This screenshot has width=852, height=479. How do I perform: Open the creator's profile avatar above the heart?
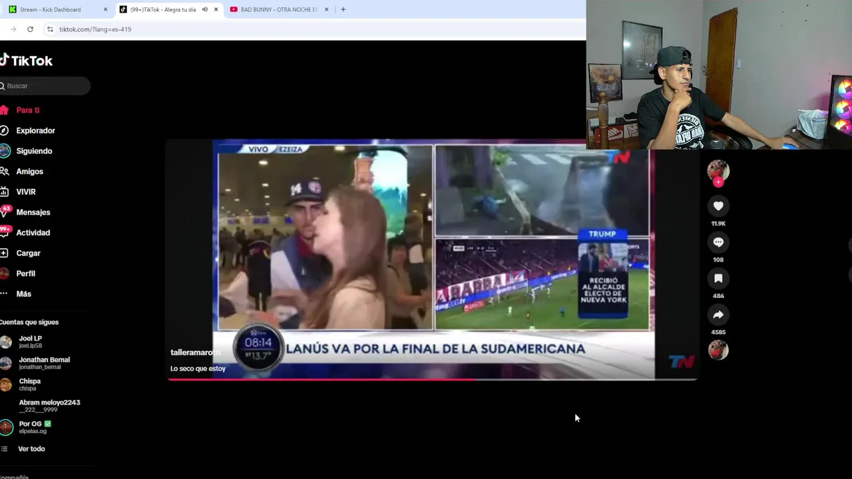point(718,171)
